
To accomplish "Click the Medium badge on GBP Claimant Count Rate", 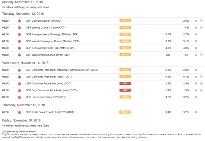I will (125, 21).
